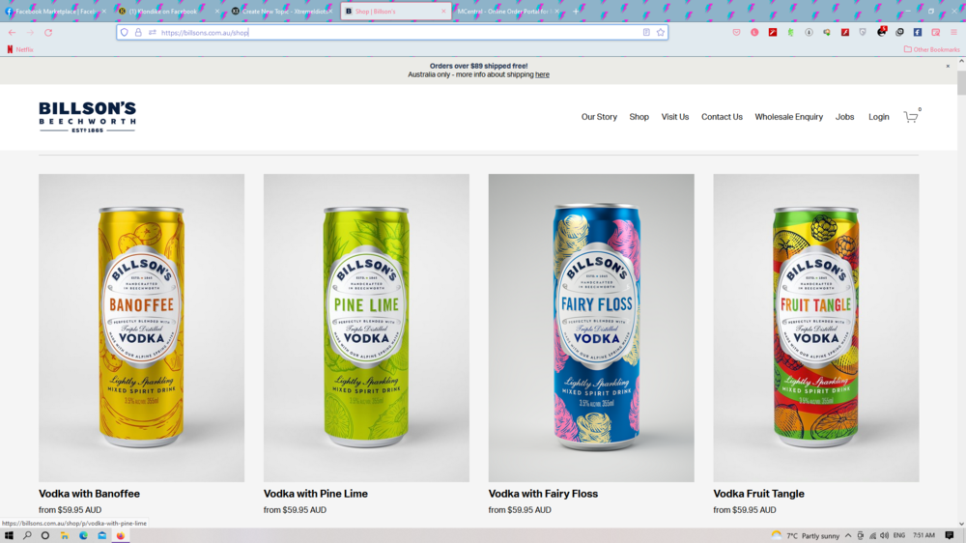Switch to Facebook Marketplace tab
Screen dimensions: 966x543
point(55,11)
